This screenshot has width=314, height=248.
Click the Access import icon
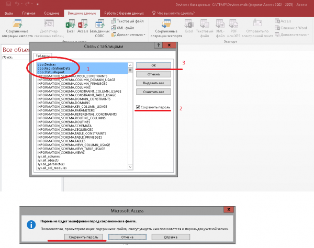tap(82, 26)
